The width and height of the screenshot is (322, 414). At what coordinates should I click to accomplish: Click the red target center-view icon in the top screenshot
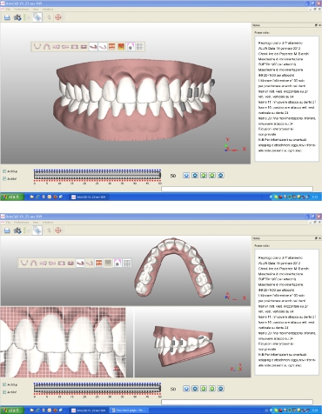(x=58, y=17)
